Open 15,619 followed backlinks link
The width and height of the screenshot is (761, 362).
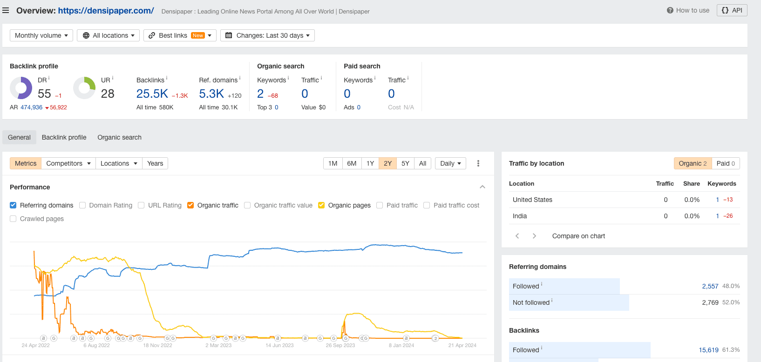click(708, 350)
